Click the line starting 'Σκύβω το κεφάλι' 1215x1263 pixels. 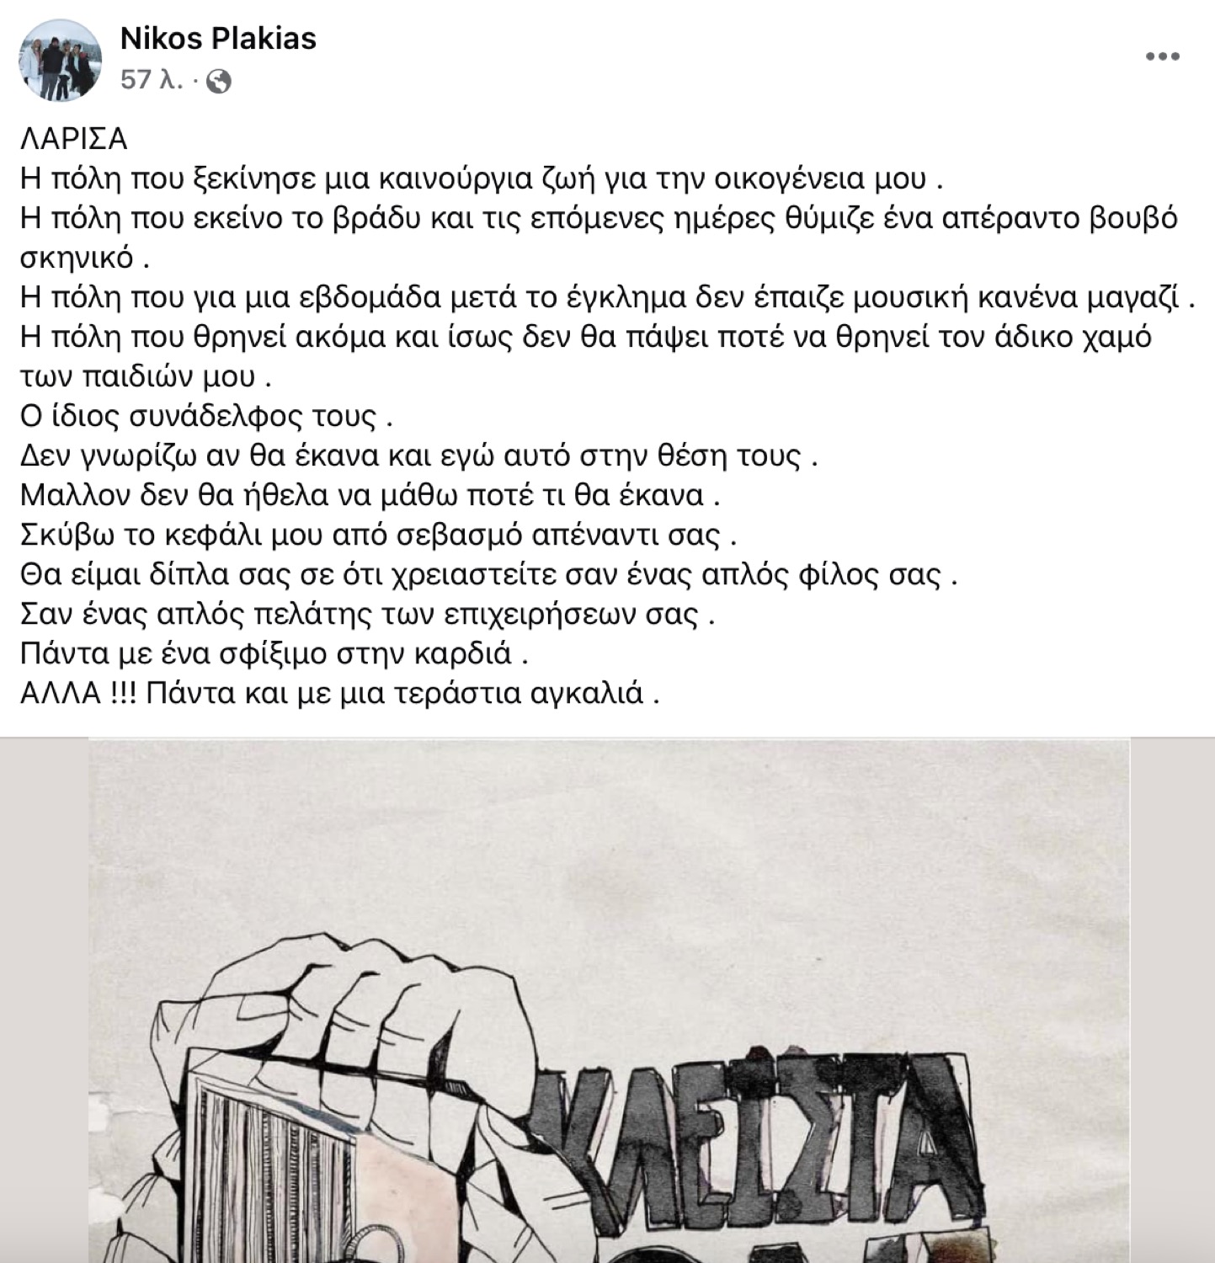pos(379,536)
